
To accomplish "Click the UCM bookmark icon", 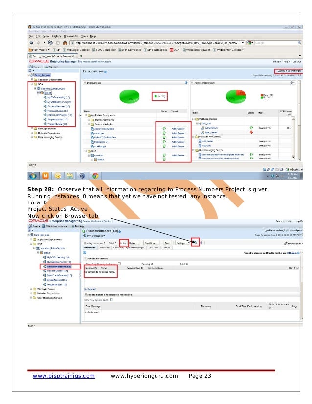I will (x=171, y=50).
